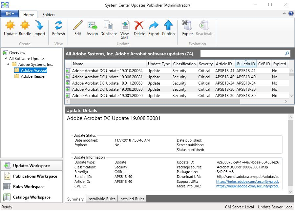The image size is (295, 211).
Task: Select the Adobe Reader folder
Action: 33,76
